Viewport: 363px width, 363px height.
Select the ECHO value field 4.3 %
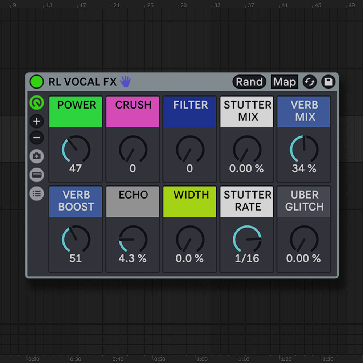click(x=132, y=258)
